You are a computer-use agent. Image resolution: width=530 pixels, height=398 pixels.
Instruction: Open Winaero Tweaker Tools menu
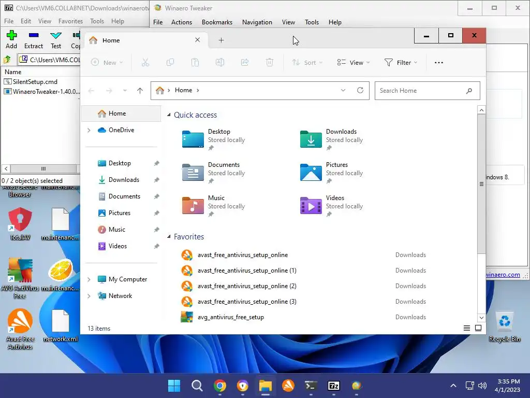click(312, 22)
